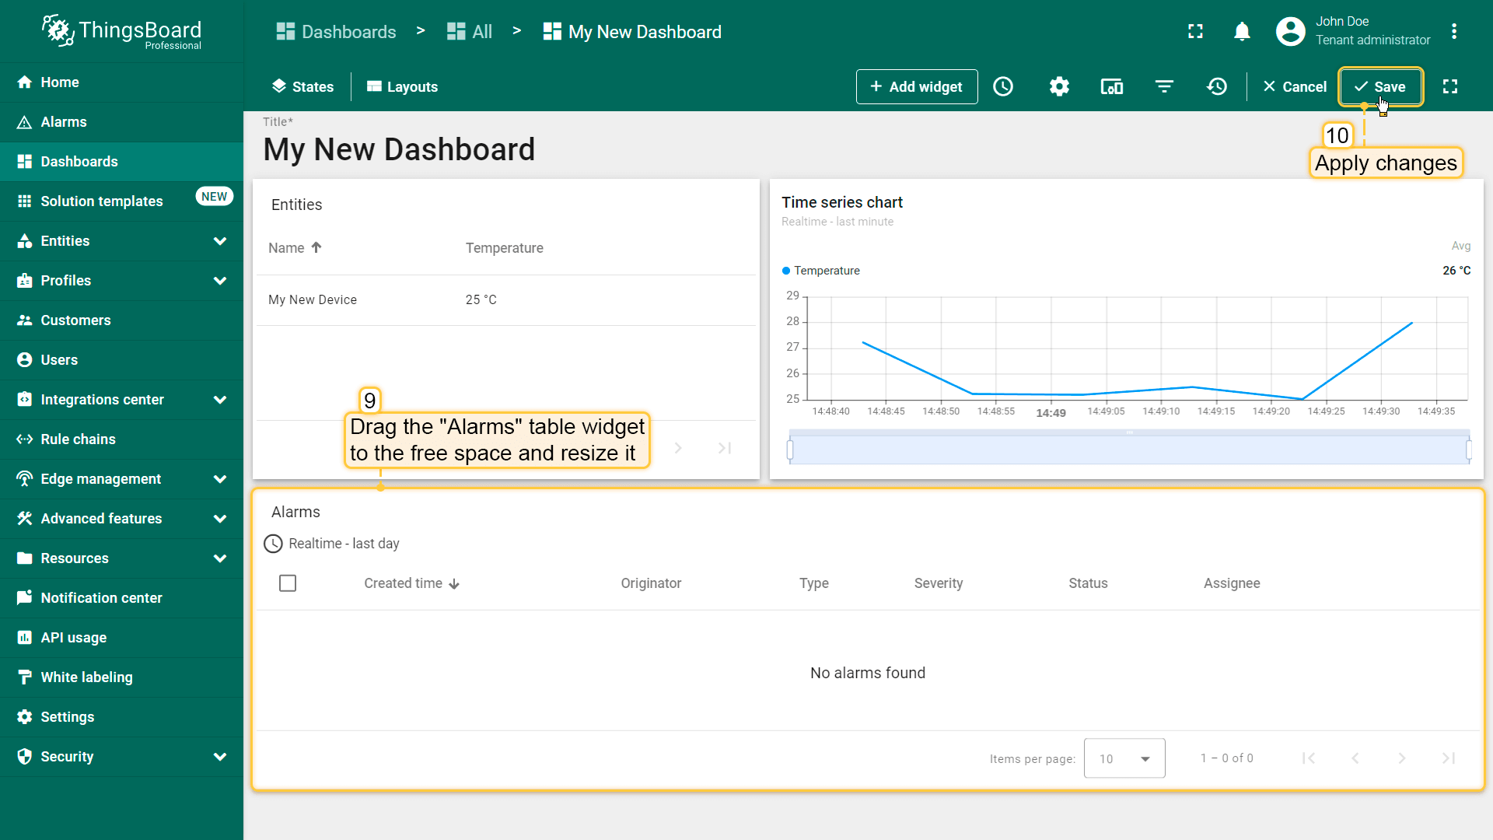Click the dashboard title input field
This screenshot has width=1493, height=840.
click(x=399, y=149)
